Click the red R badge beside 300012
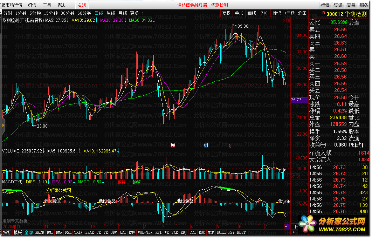Viewport: 372px width, 238px height. pyautogui.click(x=323, y=13)
